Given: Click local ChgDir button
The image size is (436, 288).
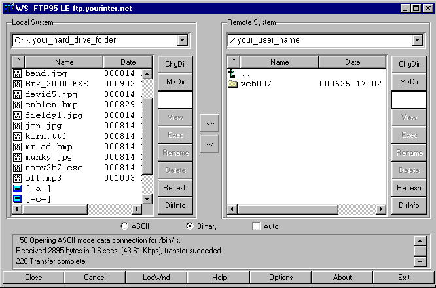Looking at the screenshot, I should (175, 64).
